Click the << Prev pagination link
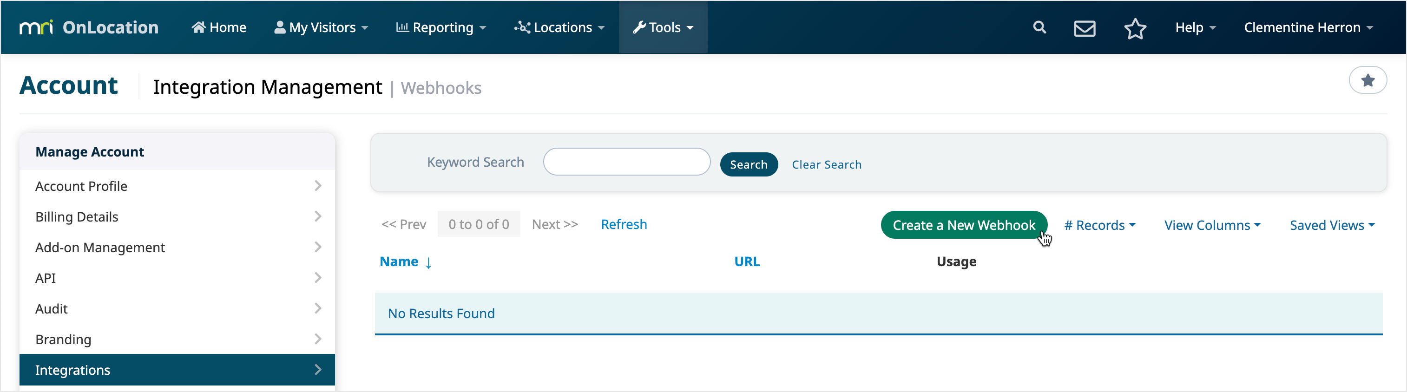 pyautogui.click(x=404, y=224)
